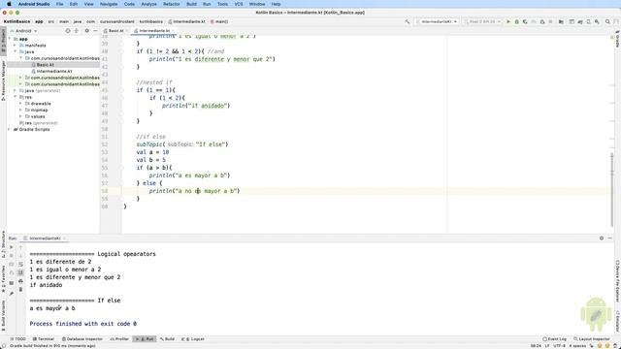Image resolution: width=621 pixels, height=349 pixels.
Task: Clear all console output trash icon
Action: (x=20, y=290)
